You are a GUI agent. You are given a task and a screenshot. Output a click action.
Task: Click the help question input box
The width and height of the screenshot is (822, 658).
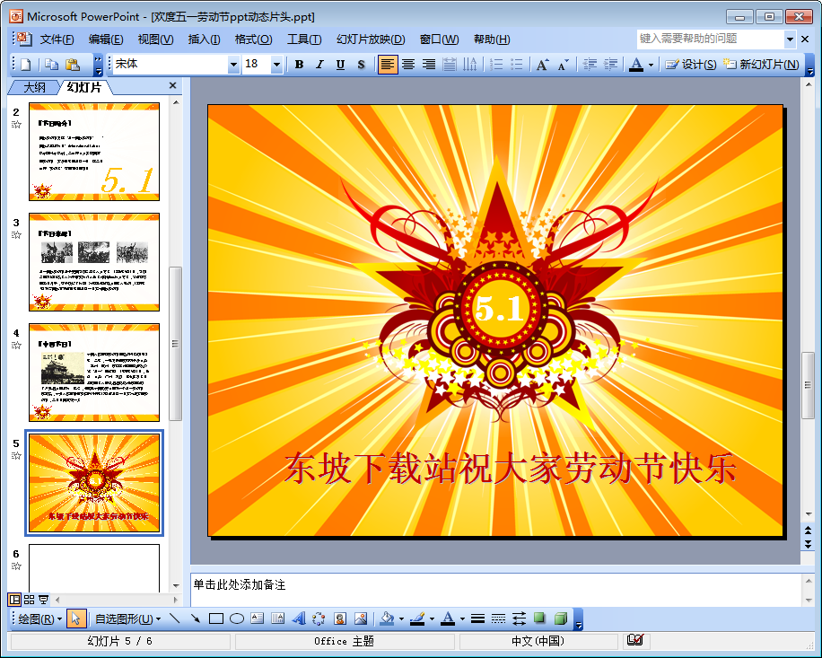point(711,39)
